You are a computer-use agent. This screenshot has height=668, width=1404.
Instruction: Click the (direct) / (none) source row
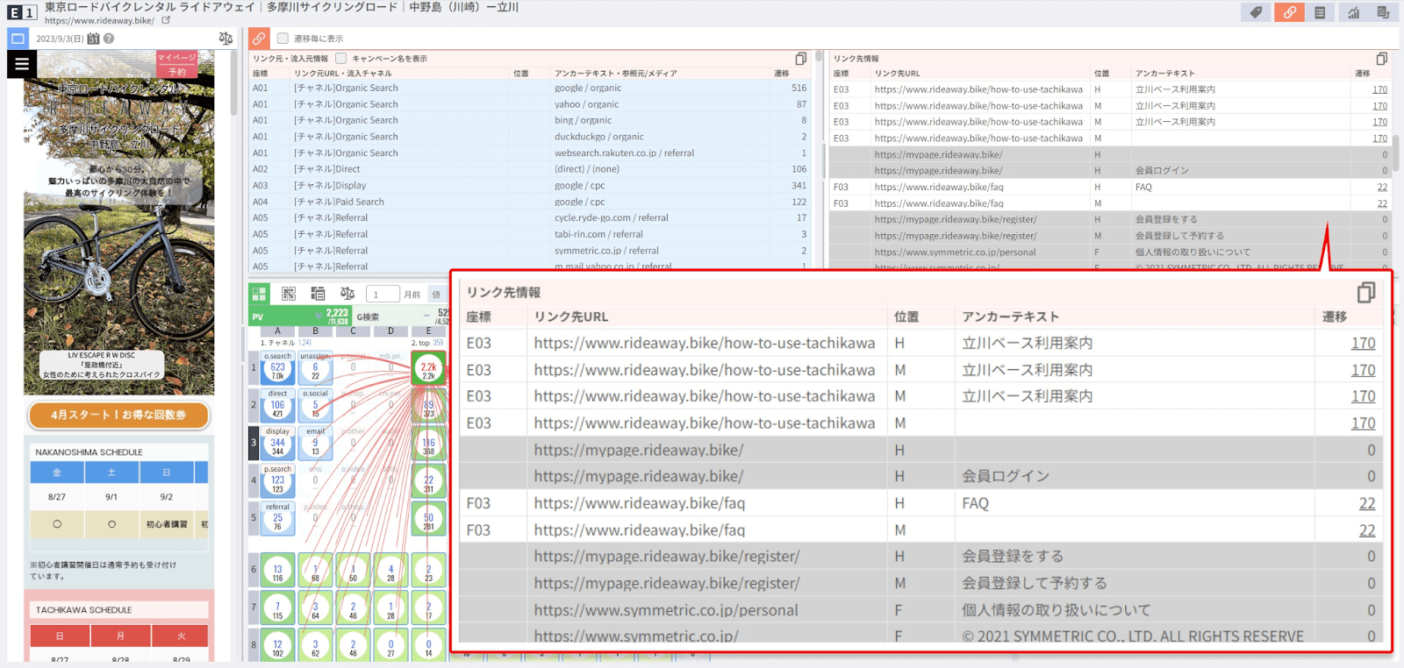[530, 169]
